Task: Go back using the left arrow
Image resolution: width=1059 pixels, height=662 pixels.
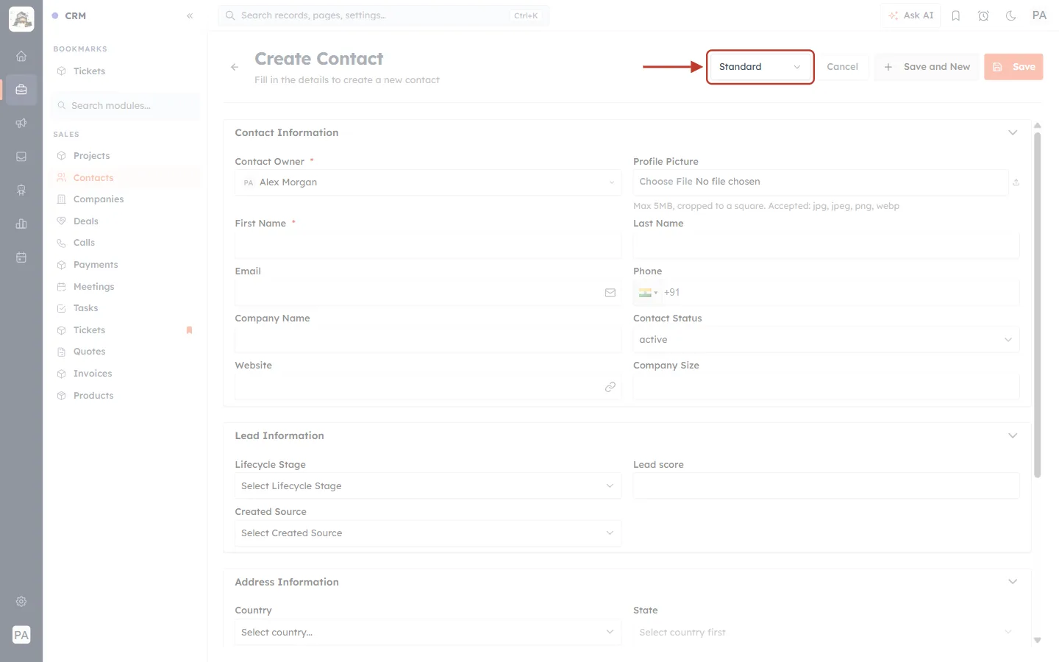Action: click(235, 67)
